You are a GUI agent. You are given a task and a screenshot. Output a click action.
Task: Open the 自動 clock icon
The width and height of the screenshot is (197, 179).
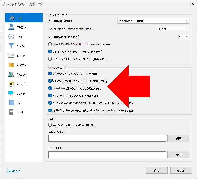point(11,36)
